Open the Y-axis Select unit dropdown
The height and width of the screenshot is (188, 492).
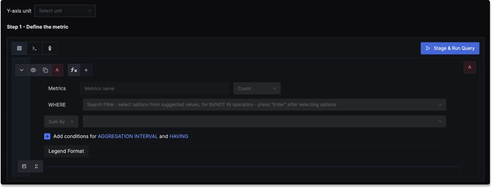click(65, 11)
